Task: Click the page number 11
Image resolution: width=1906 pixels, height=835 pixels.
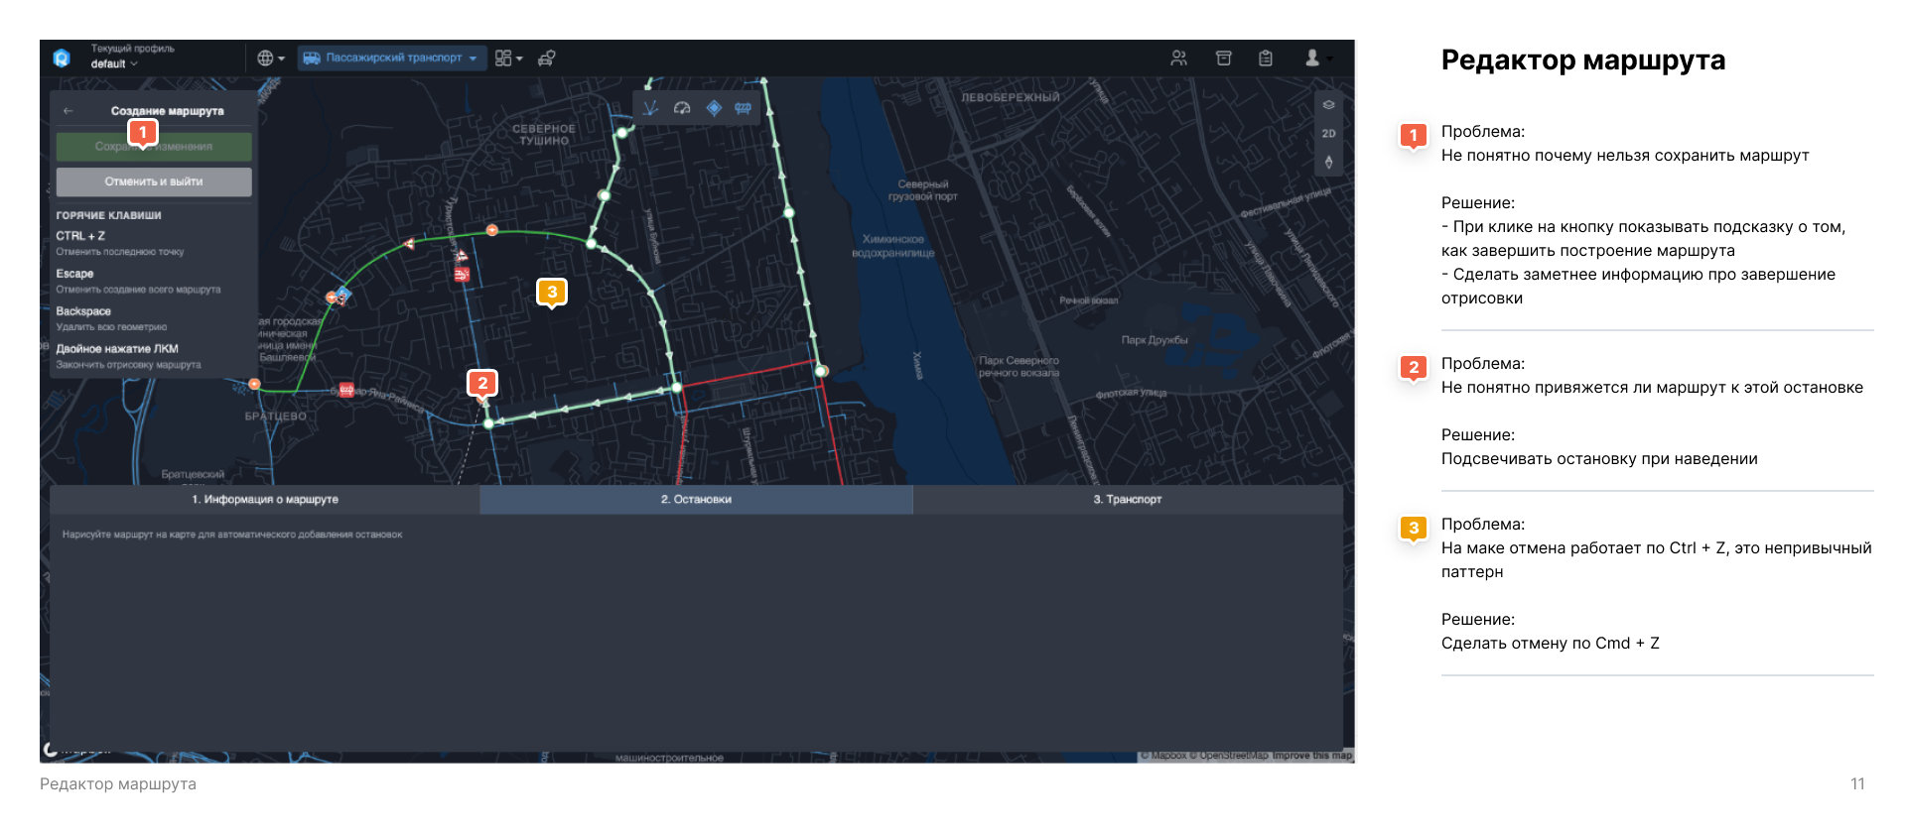Action: (x=1857, y=784)
